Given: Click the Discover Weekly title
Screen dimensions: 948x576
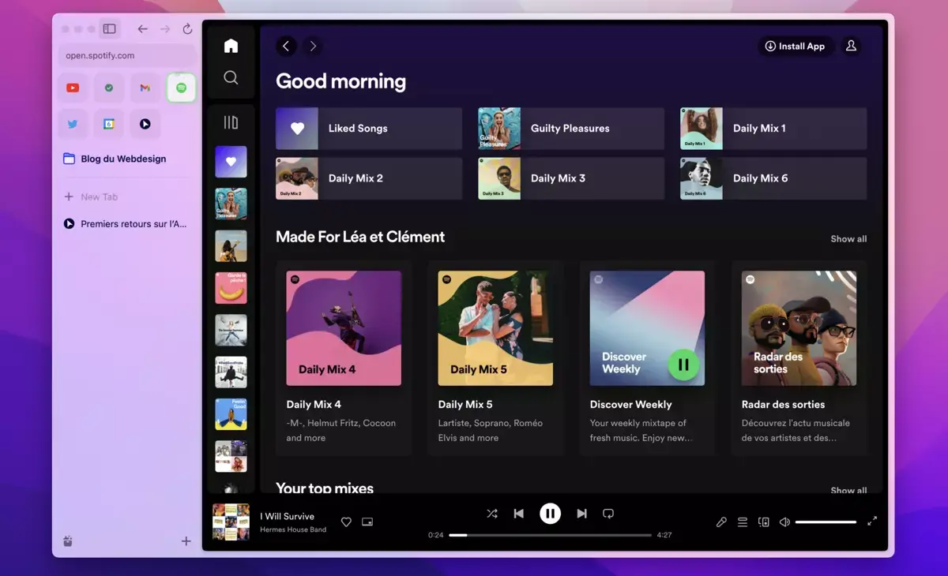Looking at the screenshot, I should point(630,405).
